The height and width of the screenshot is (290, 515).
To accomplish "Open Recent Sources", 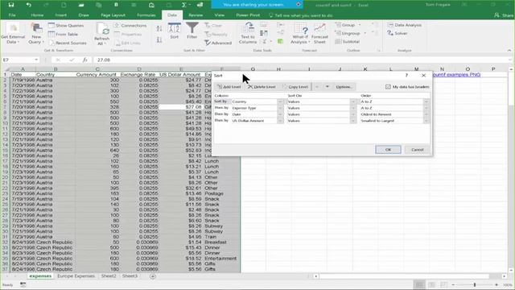I will pos(68,43).
